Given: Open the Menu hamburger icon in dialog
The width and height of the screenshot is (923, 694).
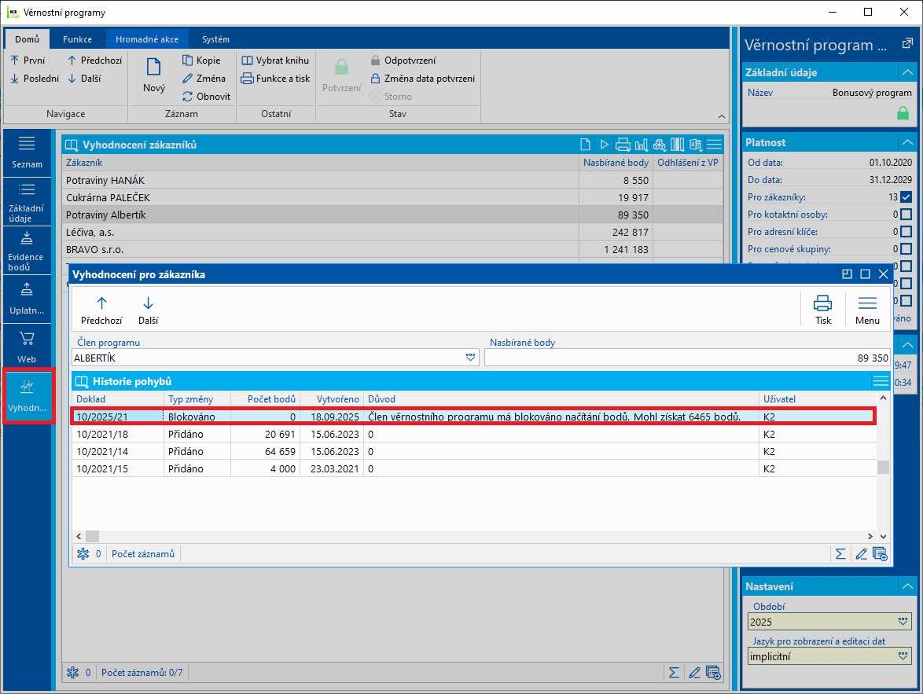Looking at the screenshot, I should coord(867,303).
